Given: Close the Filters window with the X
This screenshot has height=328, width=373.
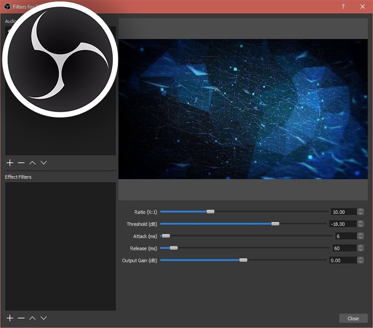Looking at the screenshot, I should (x=363, y=6).
